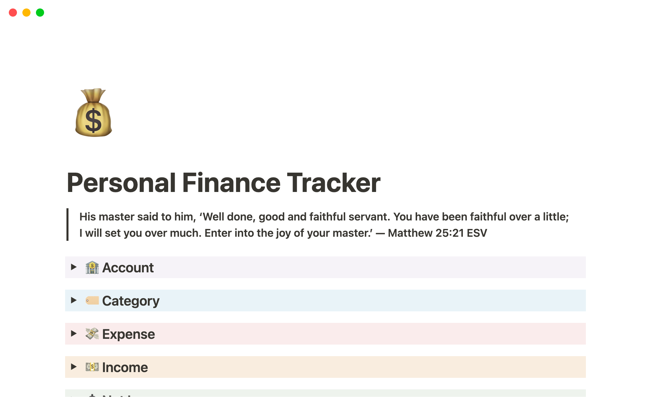Click the money-with-wings icon beside Expense
651x407 pixels.
coord(92,333)
